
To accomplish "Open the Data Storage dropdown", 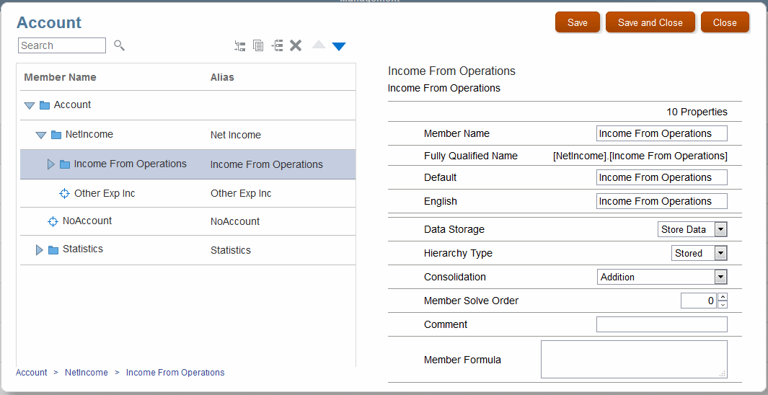I will 720,229.
